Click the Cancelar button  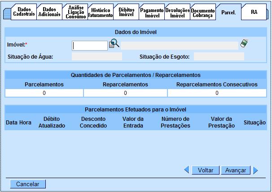(28, 184)
